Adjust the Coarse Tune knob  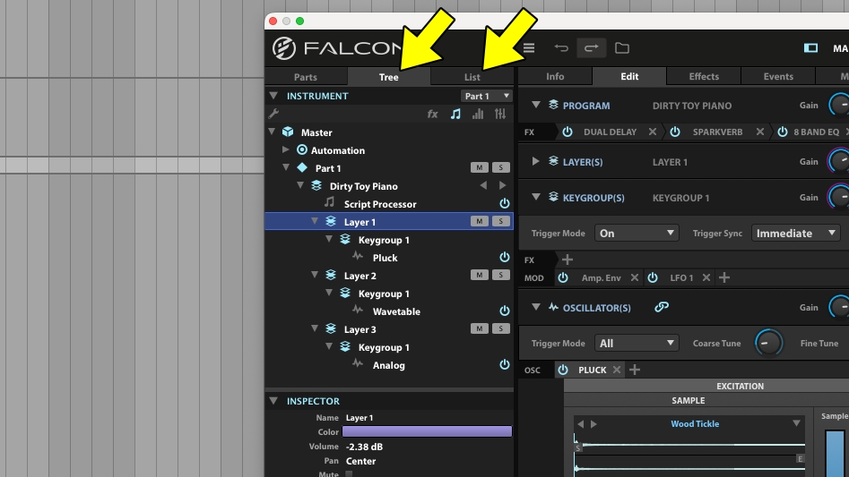tap(768, 343)
